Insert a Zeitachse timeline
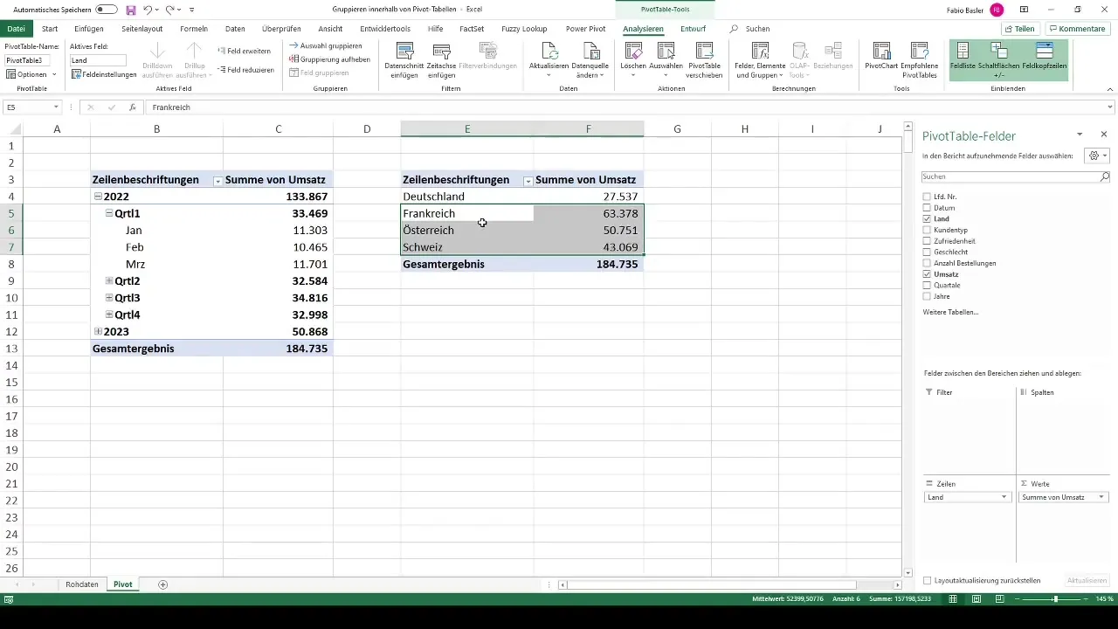 coord(441,60)
